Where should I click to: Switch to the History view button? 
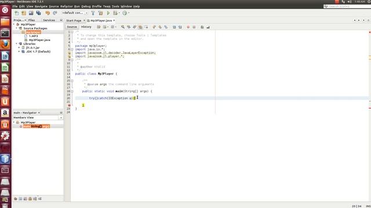point(86,27)
